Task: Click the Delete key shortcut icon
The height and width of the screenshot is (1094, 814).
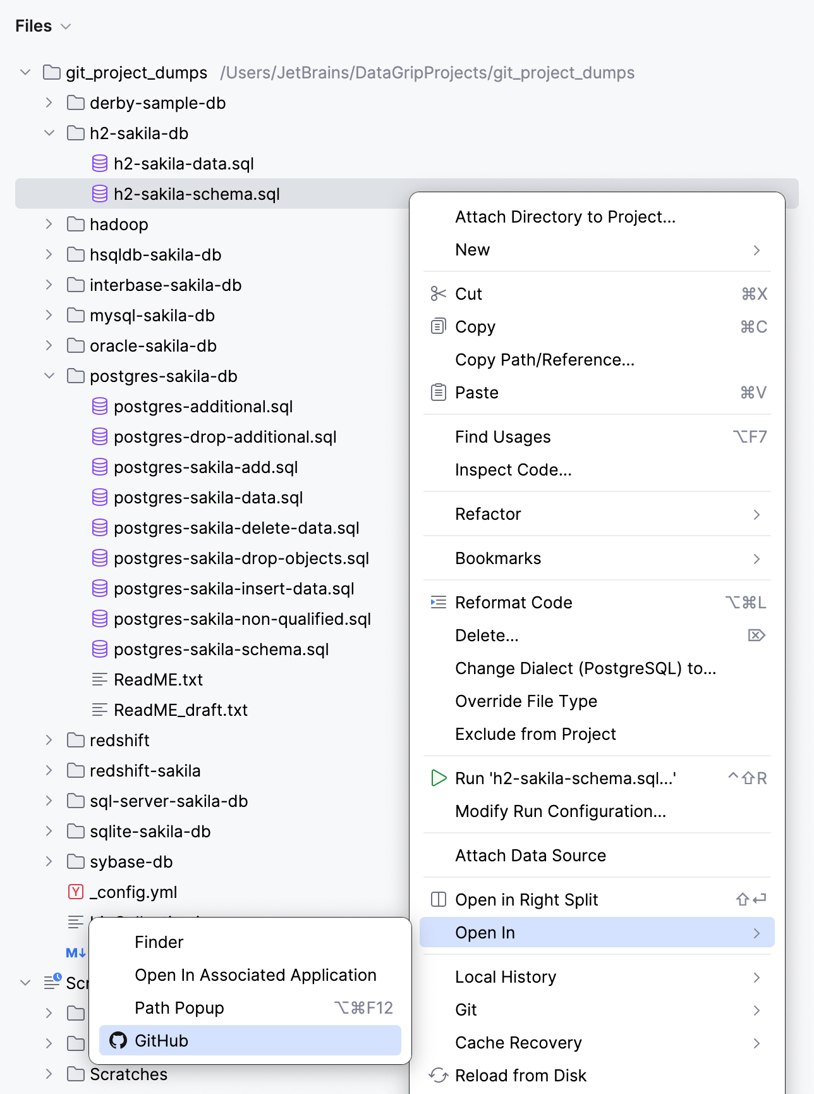Action: [756, 635]
